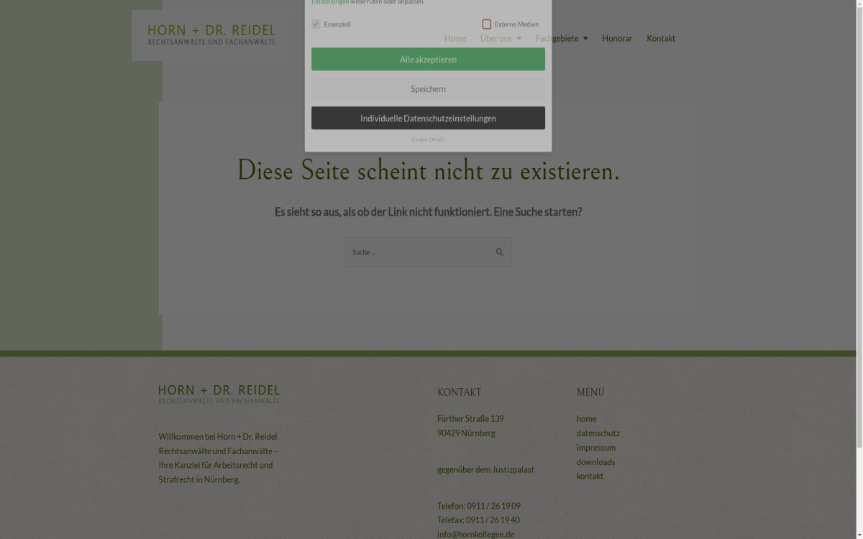Select Kontakt in the top navigation
This screenshot has height=539, width=863.
pyautogui.click(x=661, y=38)
